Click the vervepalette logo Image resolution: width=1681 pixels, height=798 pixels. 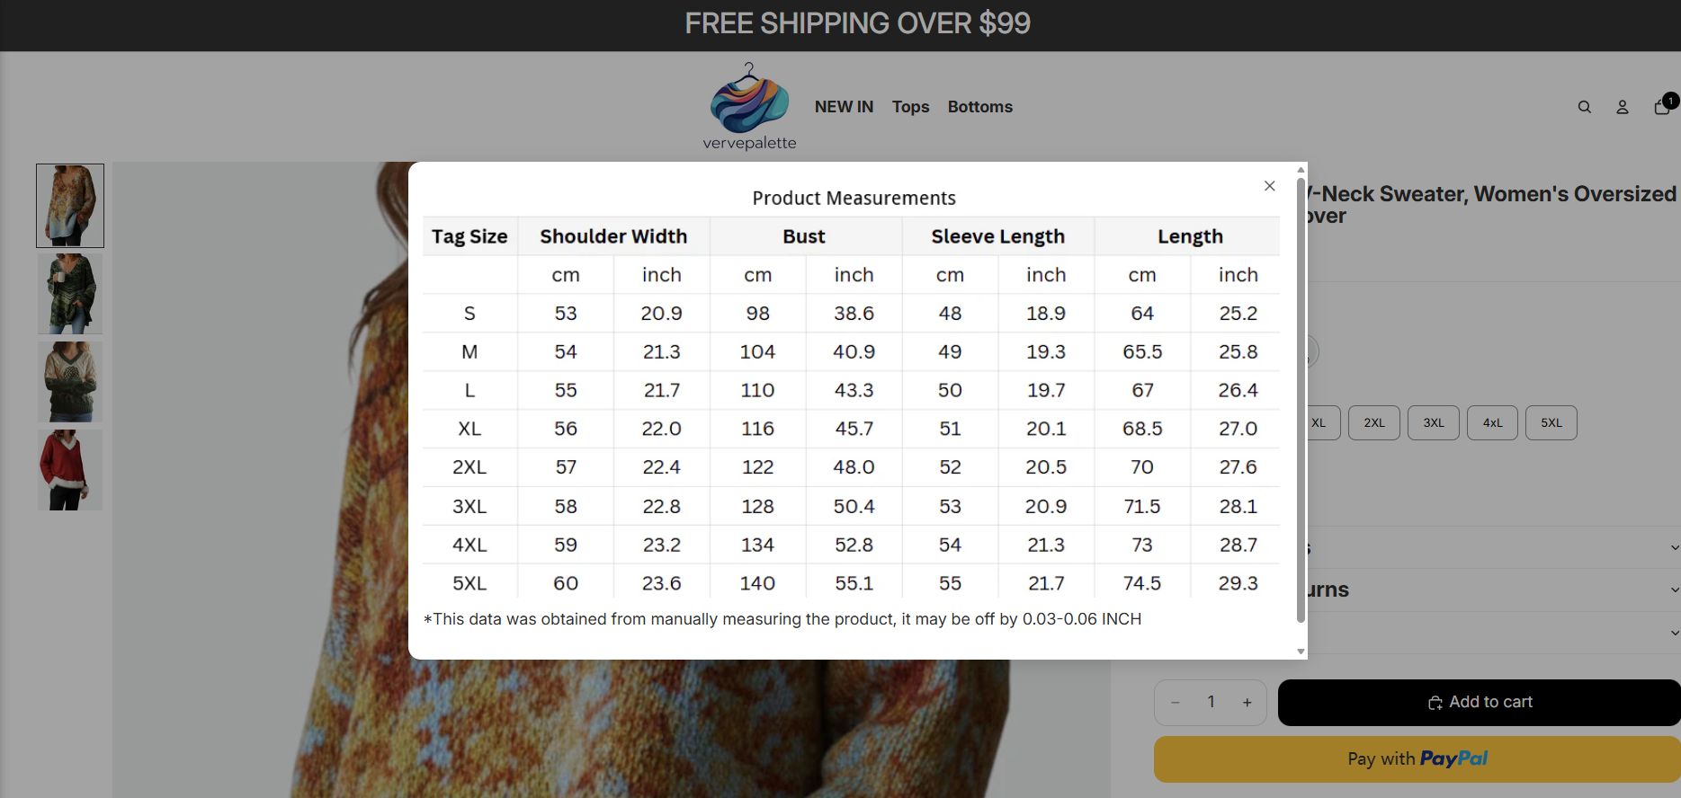pos(749,107)
